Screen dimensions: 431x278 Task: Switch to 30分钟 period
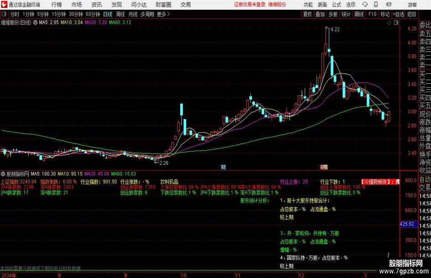pos(76,14)
